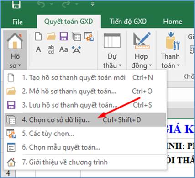Click the open folder icon in ribbon
195x178 pixels.
point(51,37)
